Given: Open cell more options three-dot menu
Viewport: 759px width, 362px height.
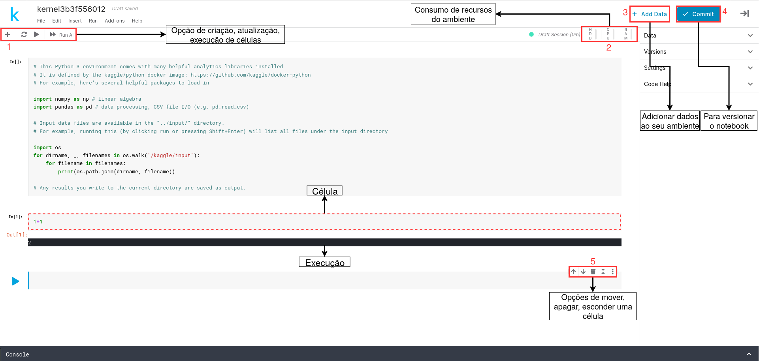Looking at the screenshot, I should click(x=612, y=272).
